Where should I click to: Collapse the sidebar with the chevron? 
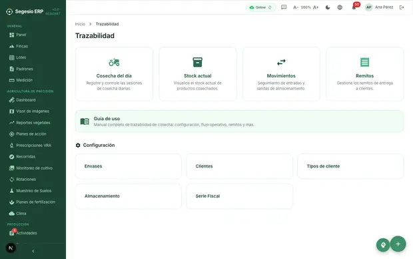(33, 251)
